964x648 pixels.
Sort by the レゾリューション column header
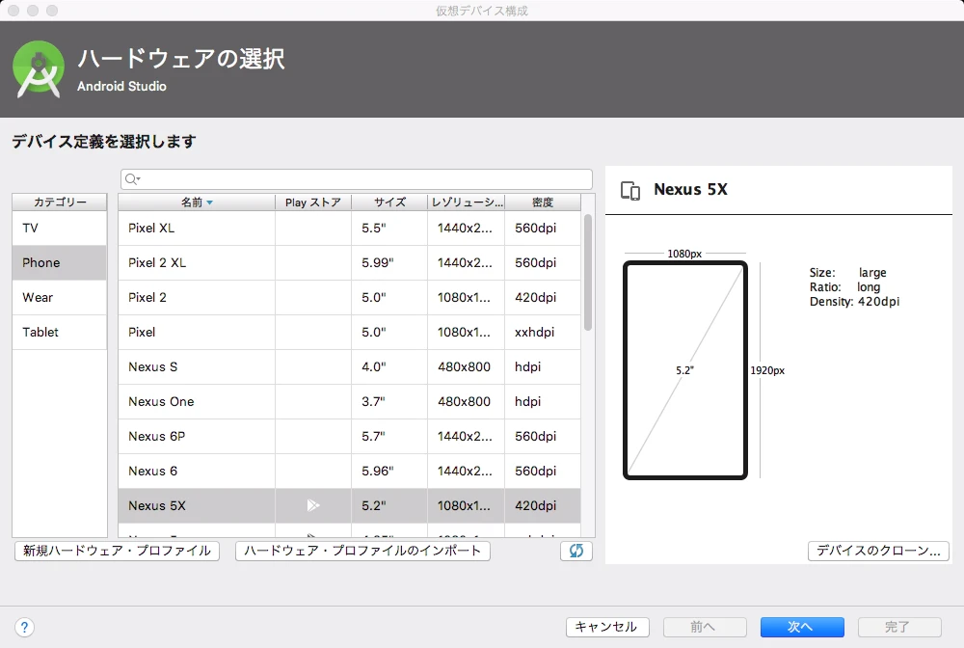coord(467,202)
